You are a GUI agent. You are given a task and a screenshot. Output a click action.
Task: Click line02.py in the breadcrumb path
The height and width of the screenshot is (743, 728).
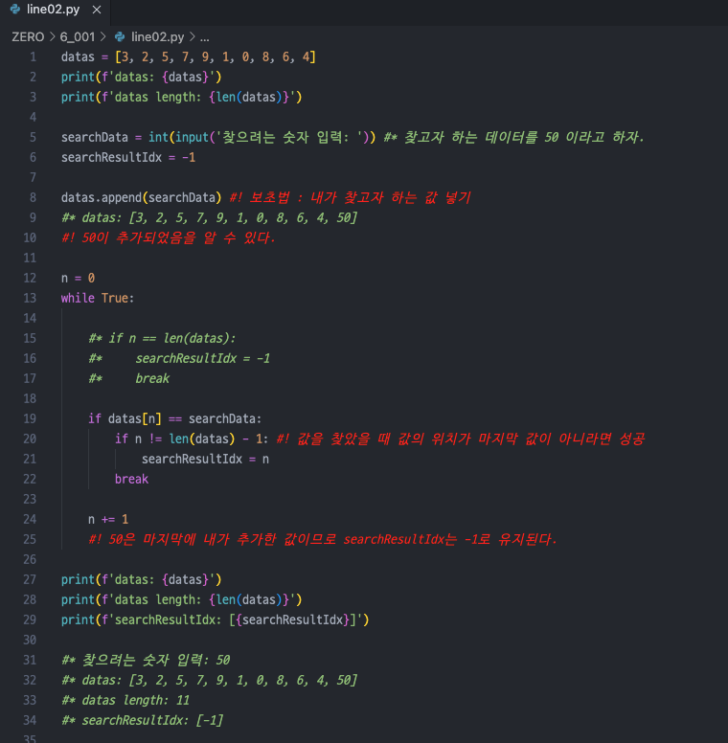pos(157,37)
